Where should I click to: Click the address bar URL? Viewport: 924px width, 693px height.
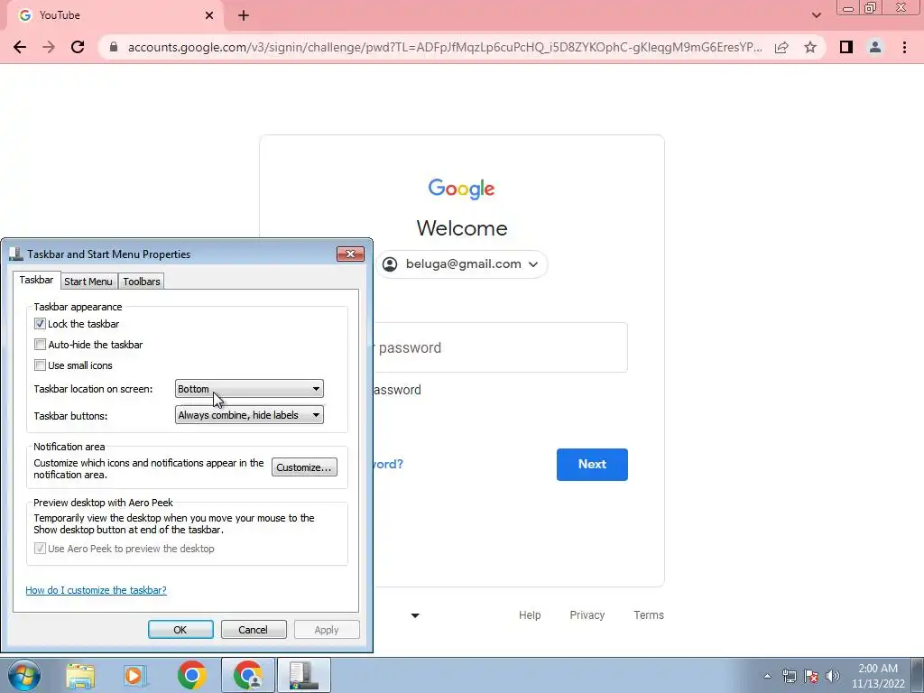[445, 47]
